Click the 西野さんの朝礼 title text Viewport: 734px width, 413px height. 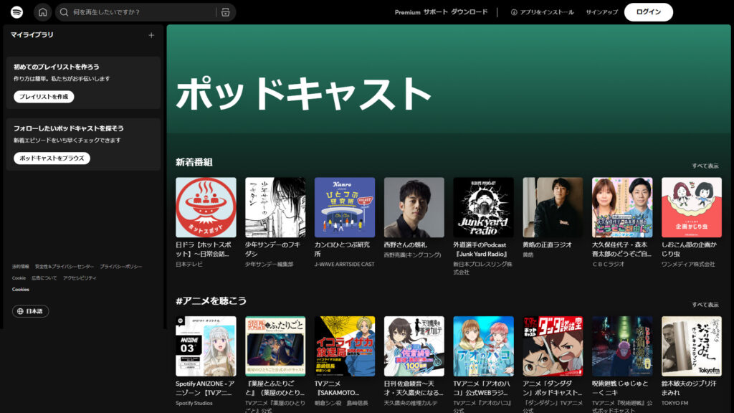[x=406, y=245]
